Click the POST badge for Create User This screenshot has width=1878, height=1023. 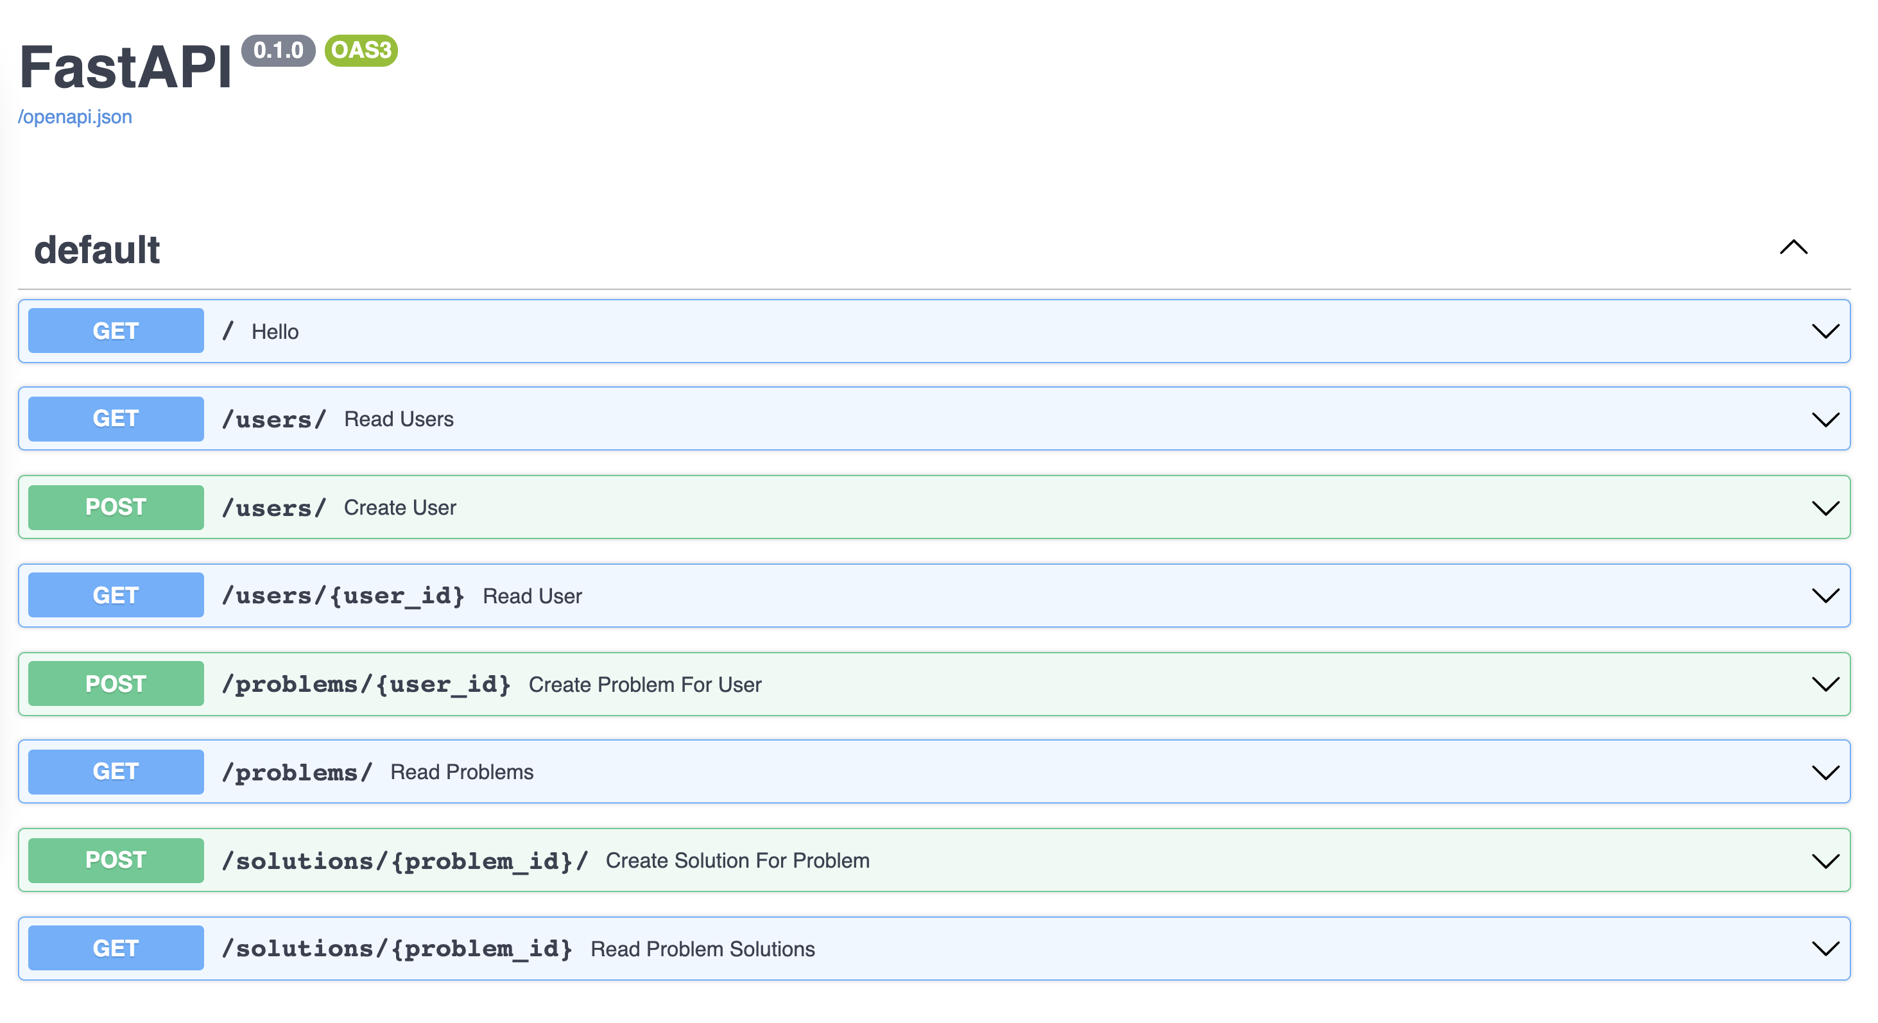[116, 508]
